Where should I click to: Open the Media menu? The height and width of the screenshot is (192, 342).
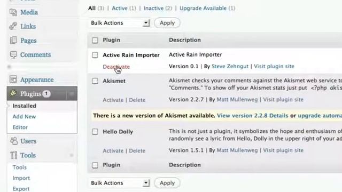[x=29, y=12]
